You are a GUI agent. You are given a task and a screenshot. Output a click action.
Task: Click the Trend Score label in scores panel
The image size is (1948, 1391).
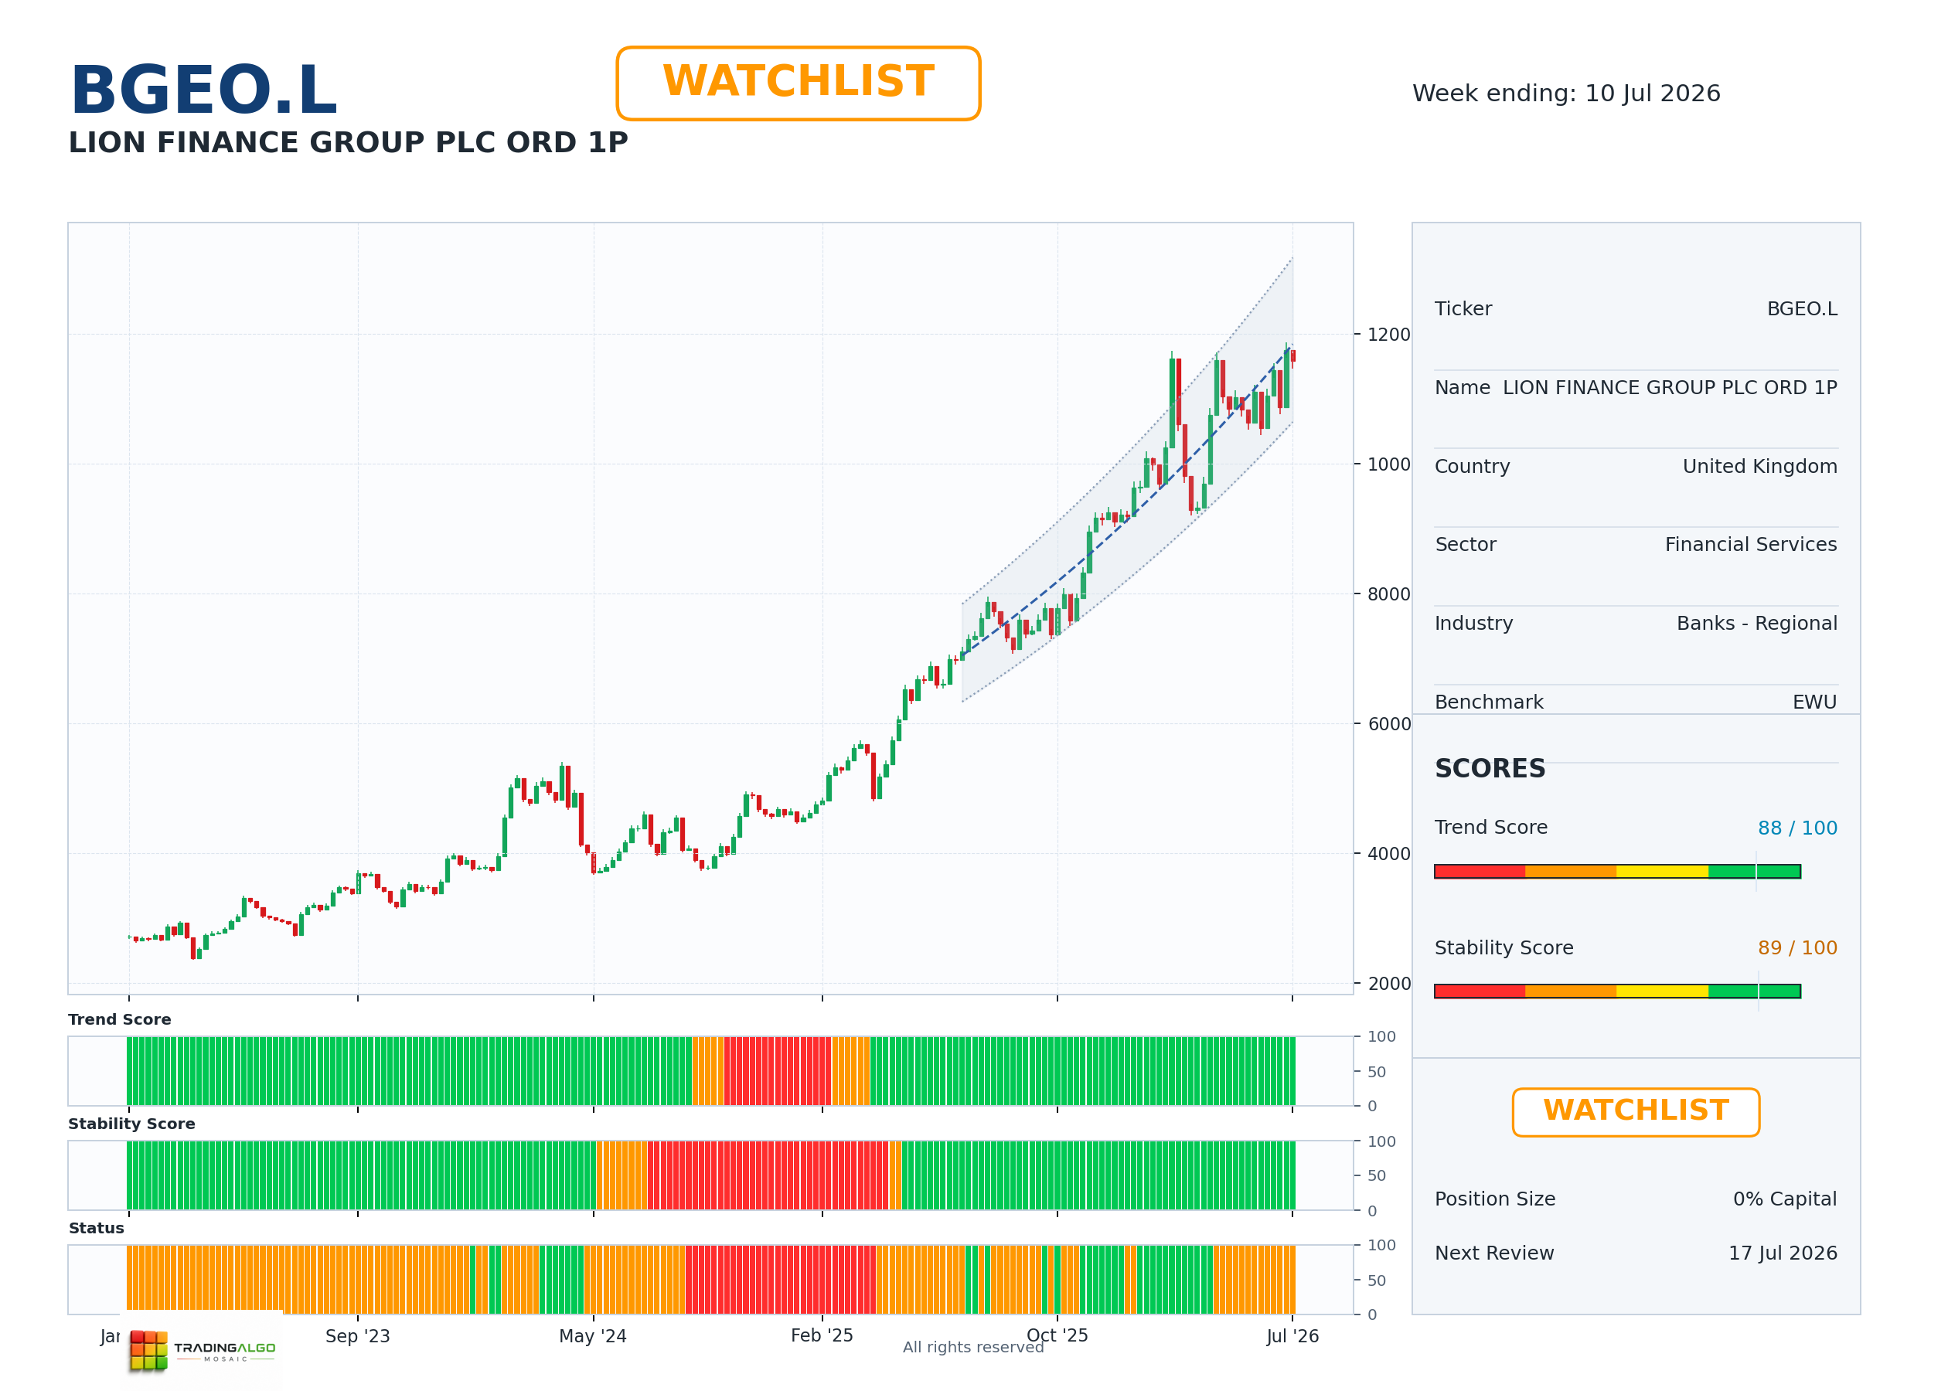(x=1490, y=828)
